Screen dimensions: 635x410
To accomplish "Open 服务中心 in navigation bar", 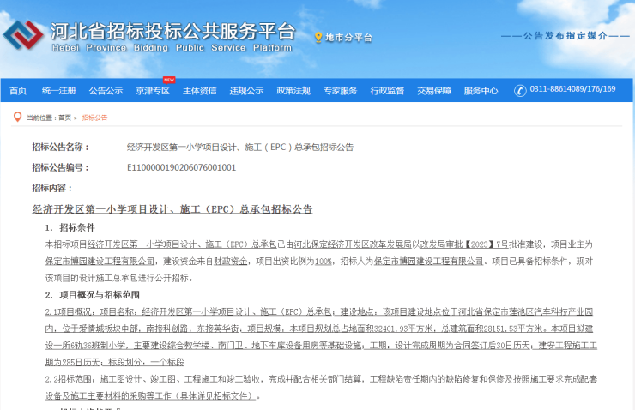I will (481, 91).
